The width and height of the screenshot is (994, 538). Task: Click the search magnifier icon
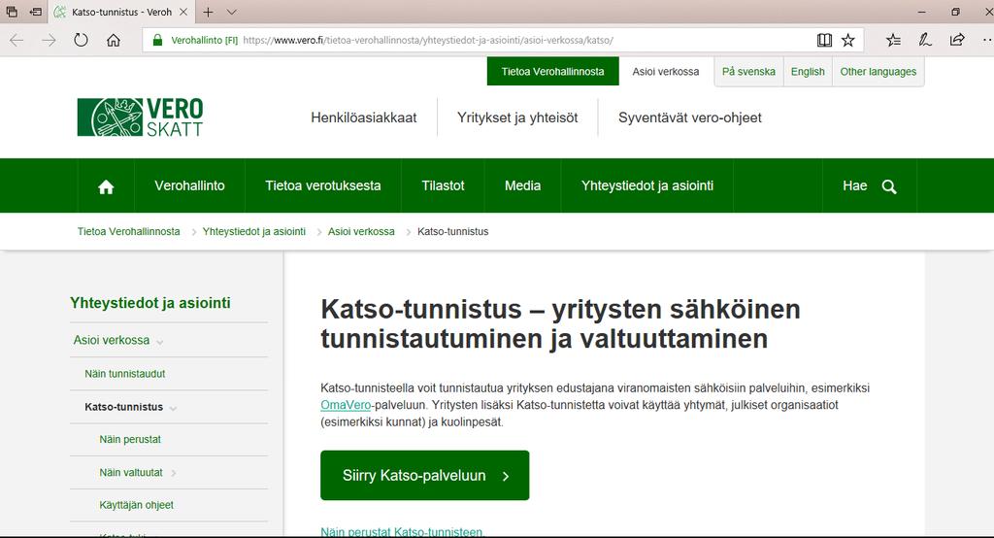click(x=889, y=186)
